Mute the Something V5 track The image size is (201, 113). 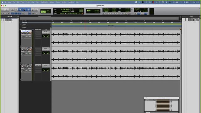(x=30, y=33)
